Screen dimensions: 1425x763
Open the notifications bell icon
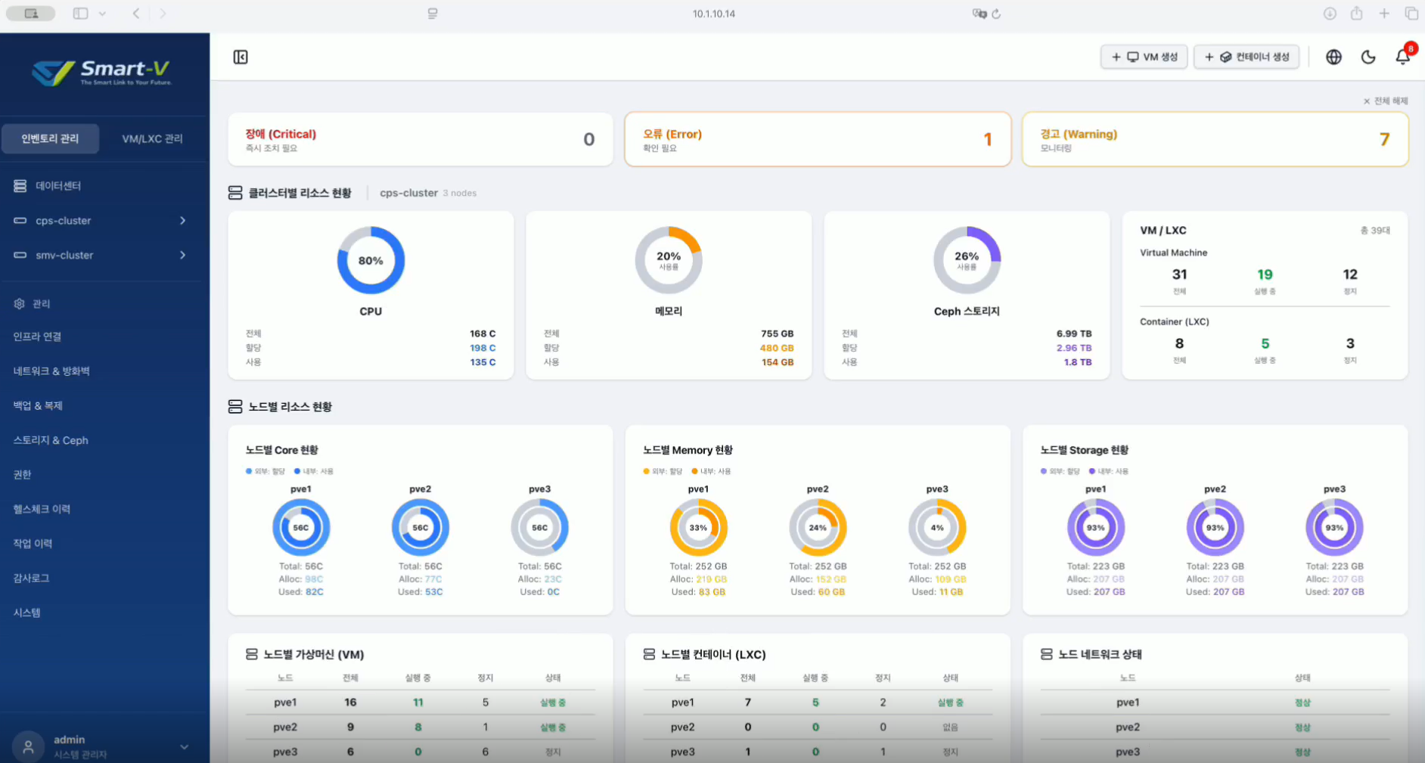[1402, 57]
